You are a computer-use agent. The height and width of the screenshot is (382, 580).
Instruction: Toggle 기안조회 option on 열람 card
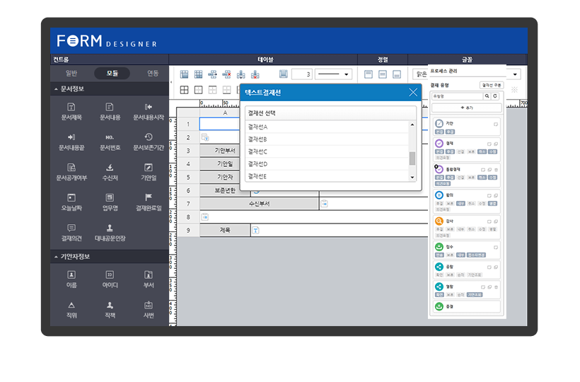point(475,295)
